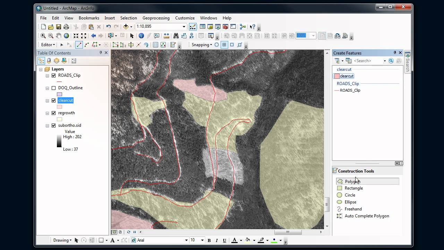Click the Print icon in Standard toolbar

click(x=66, y=27)
